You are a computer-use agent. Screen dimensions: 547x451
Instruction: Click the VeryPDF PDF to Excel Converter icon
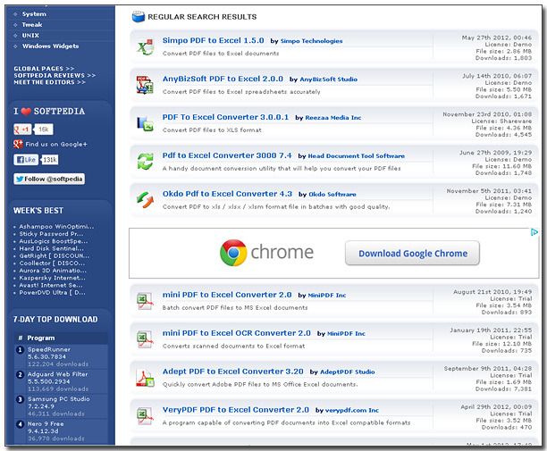click(145, 416)
